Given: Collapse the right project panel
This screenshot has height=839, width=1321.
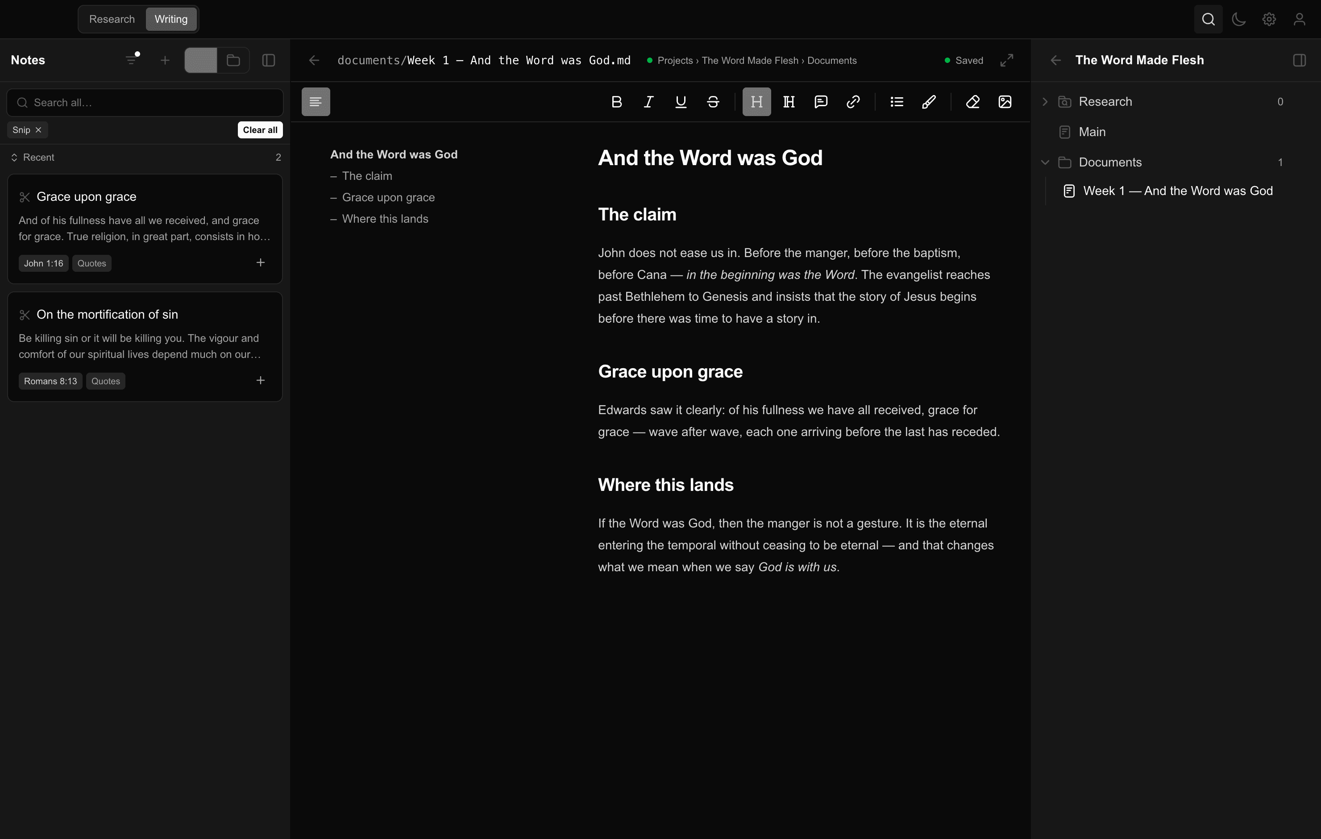Looking at the screenshot, I should tap(1299, 60).
